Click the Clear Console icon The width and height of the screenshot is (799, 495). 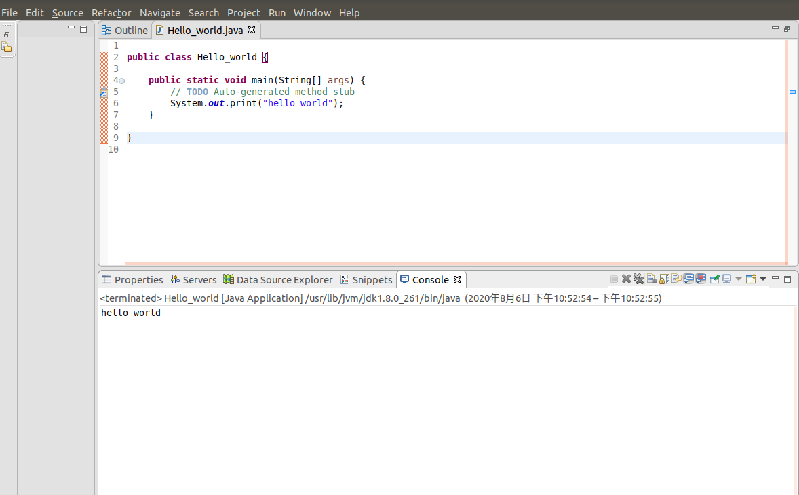pos(652,279)
